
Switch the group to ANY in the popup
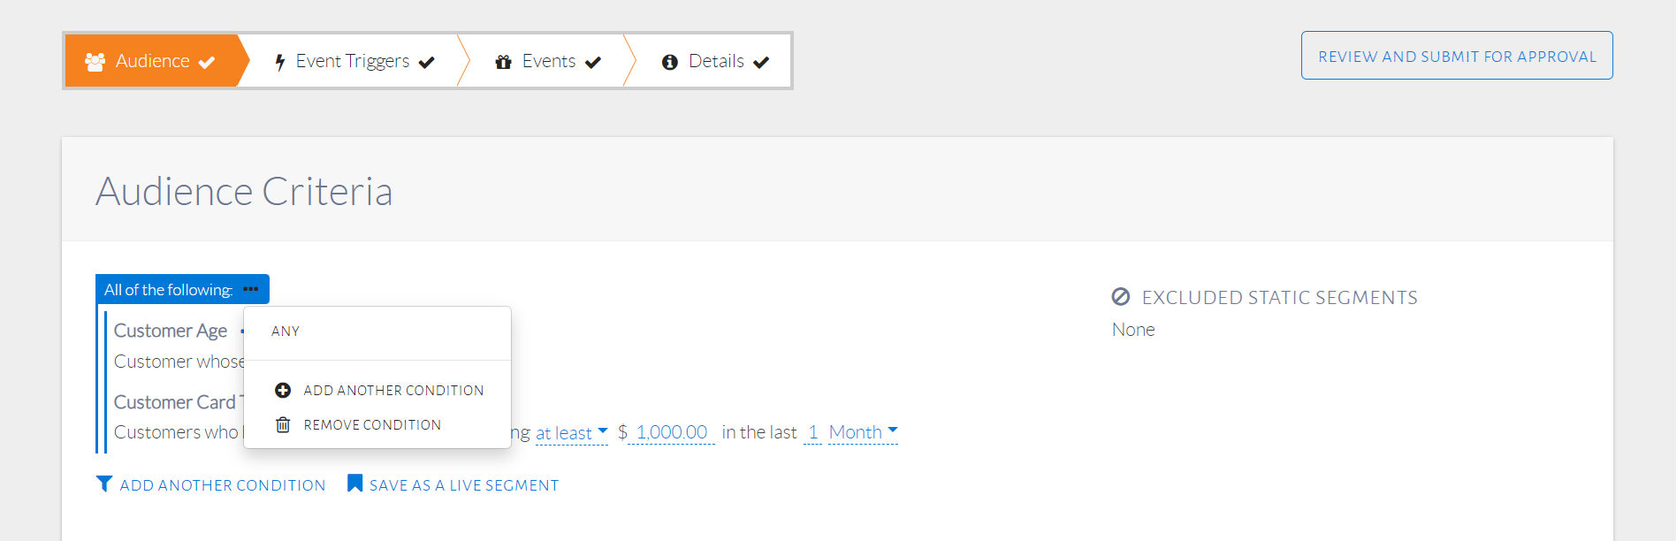click(286, 331)
